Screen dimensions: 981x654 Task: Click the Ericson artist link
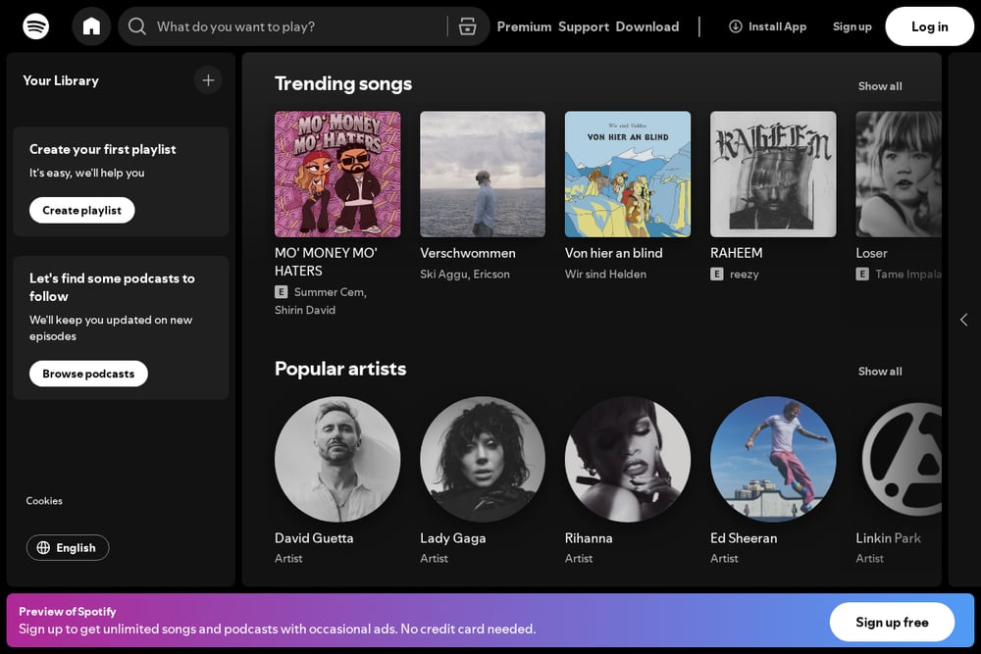click(491, 274)
